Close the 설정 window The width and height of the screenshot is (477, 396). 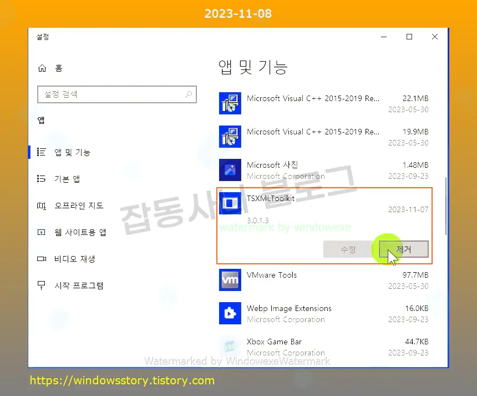pyautogui.click(x=435, y=37)
